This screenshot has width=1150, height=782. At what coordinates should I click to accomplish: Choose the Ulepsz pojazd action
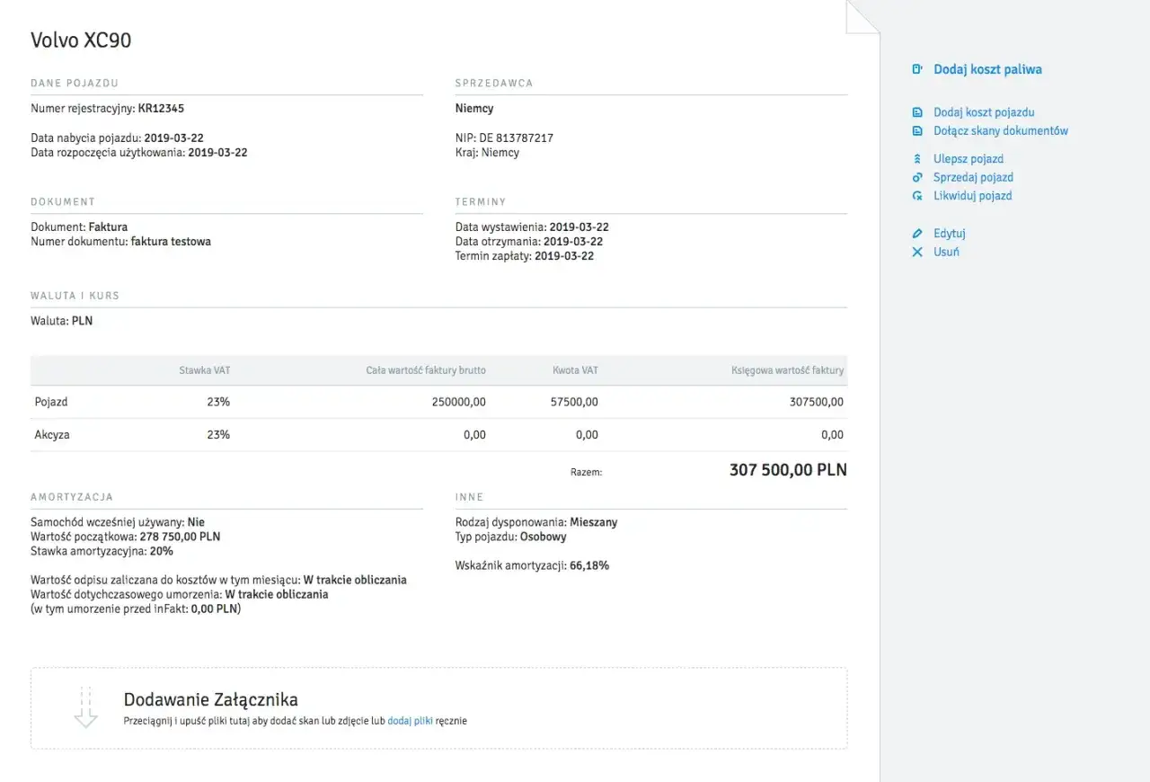(x=969, y=159)
